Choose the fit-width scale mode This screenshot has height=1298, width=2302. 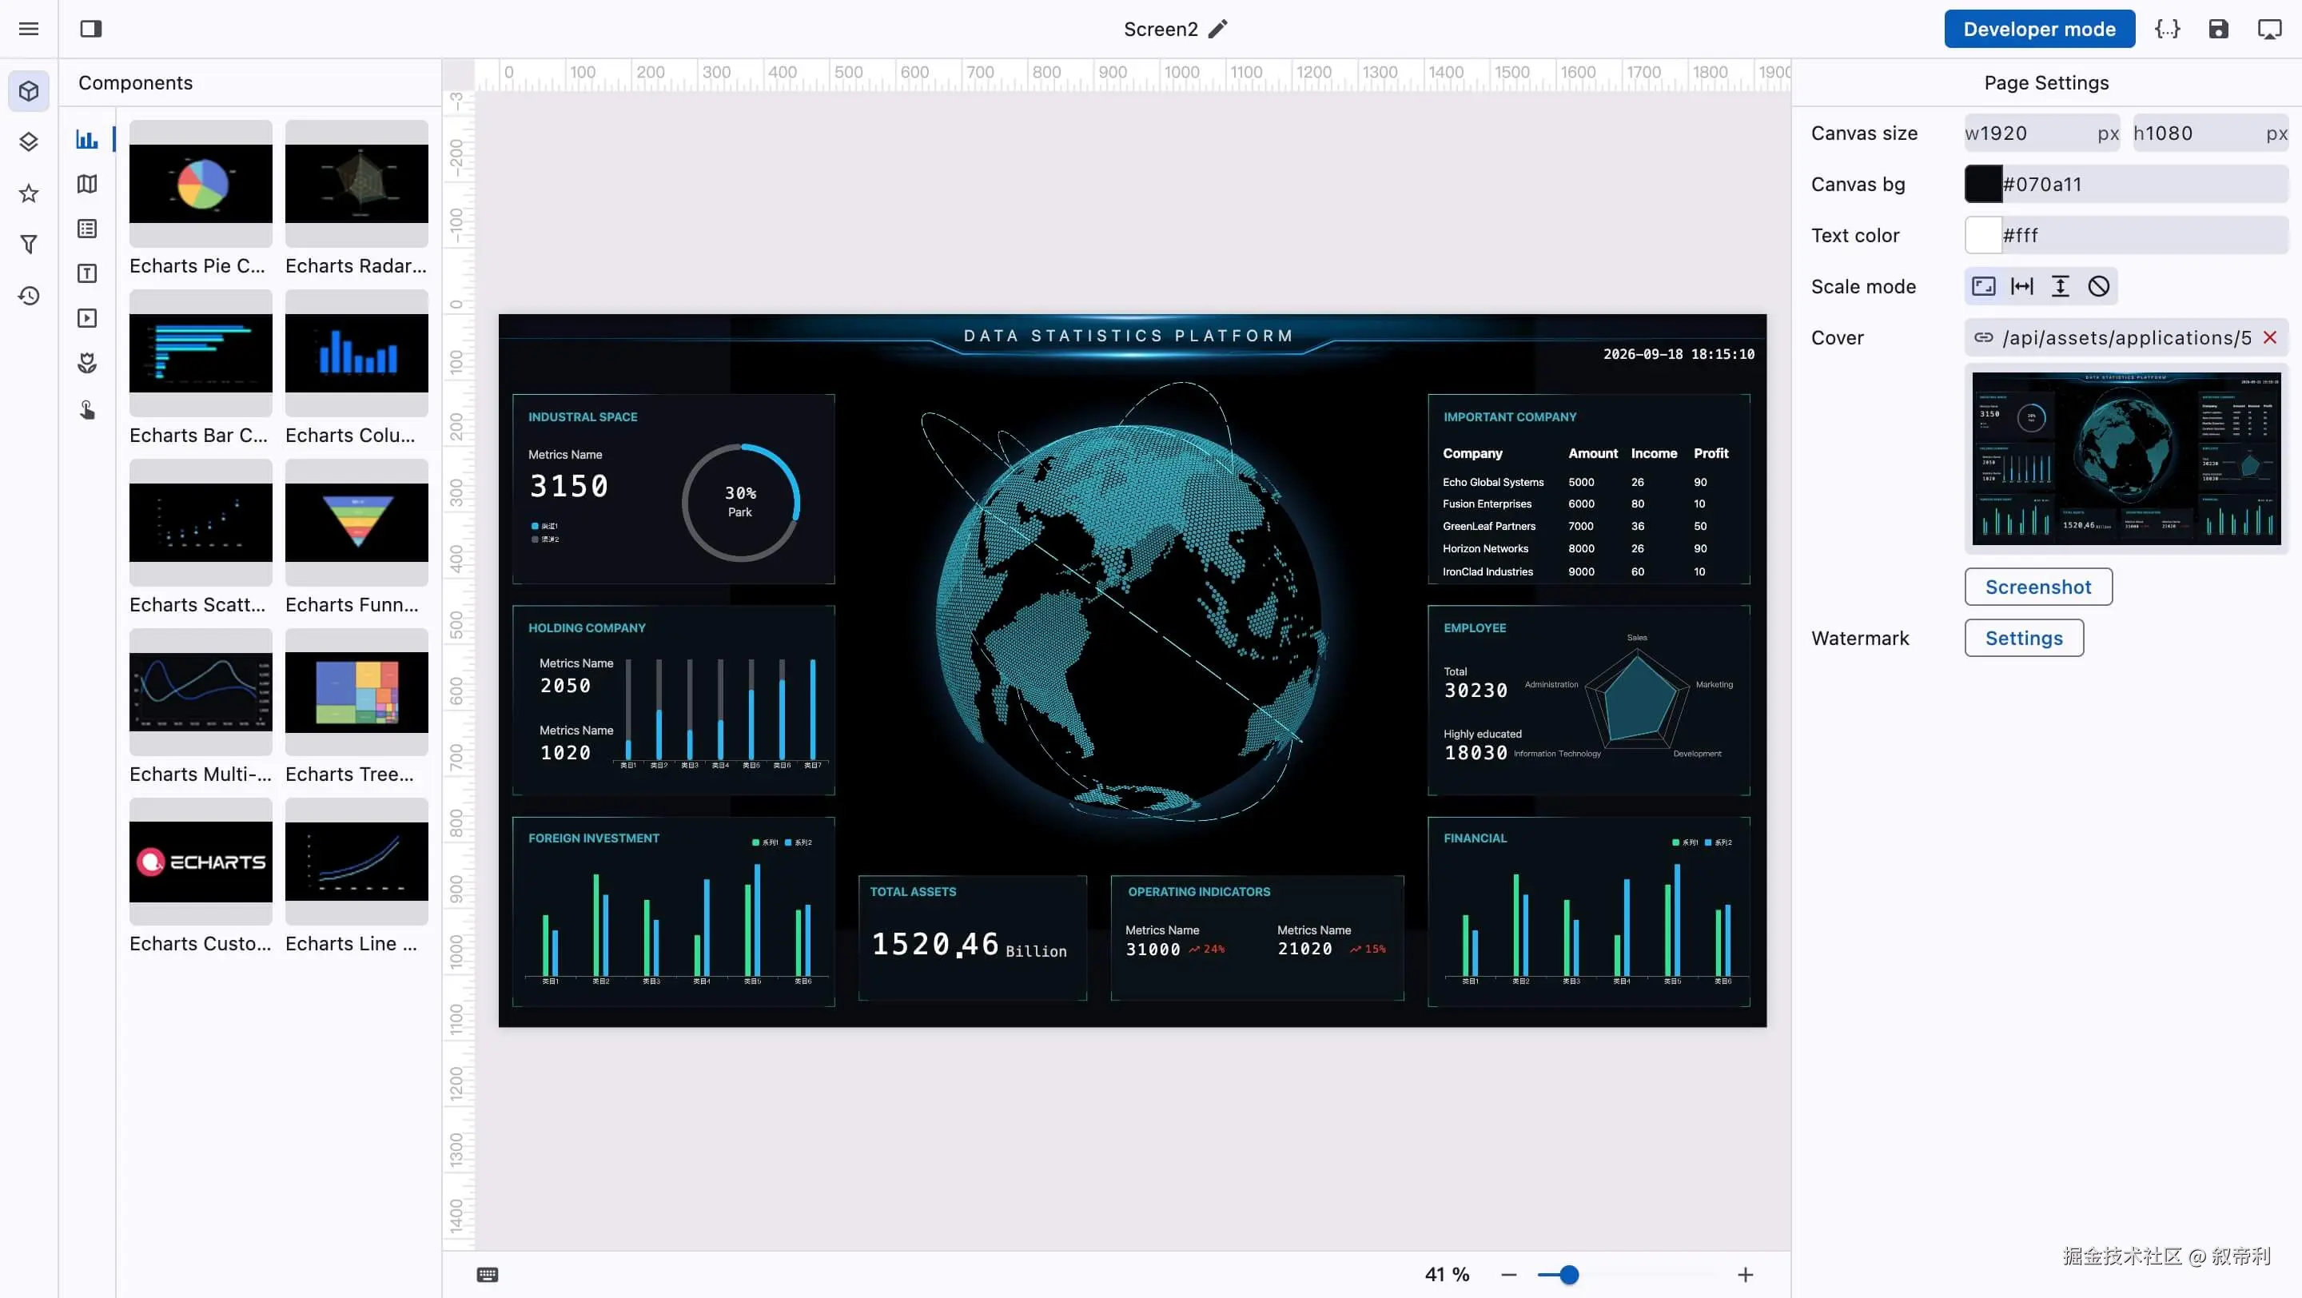coord(2021,287)
